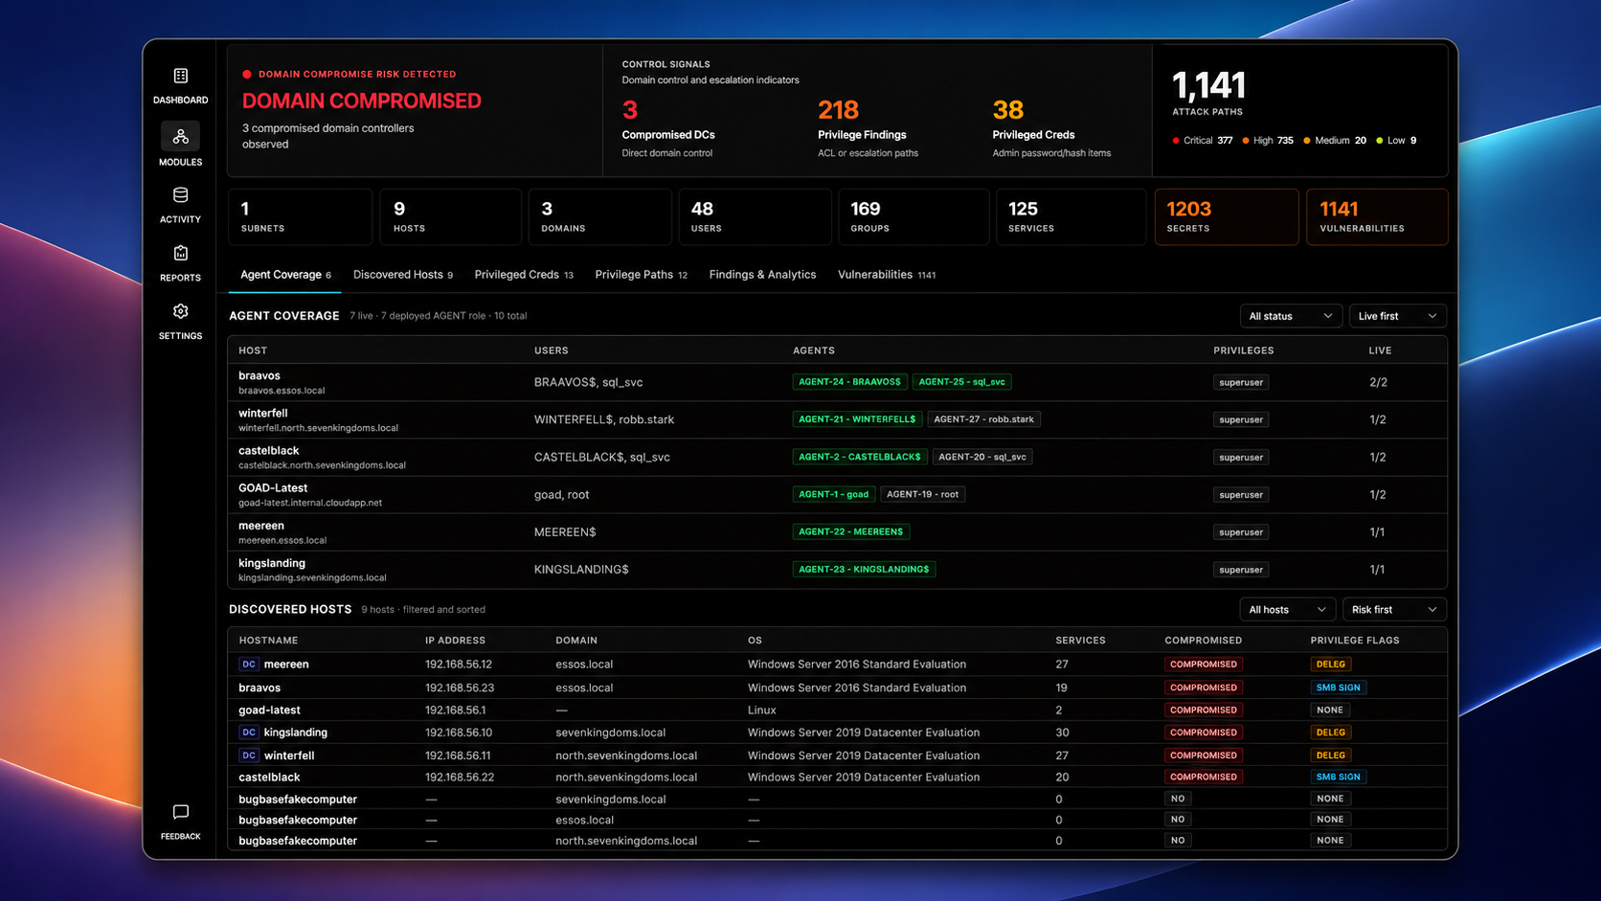The height and width of the screenshot is (901, 1601).
Task: Expand the All hosts filter dropdown
Action: [x=1286, y=610]
